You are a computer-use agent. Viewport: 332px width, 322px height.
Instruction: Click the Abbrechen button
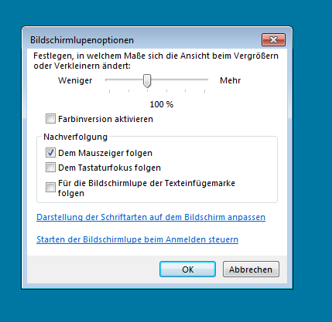pyautogui.click(x=251, y=269)
